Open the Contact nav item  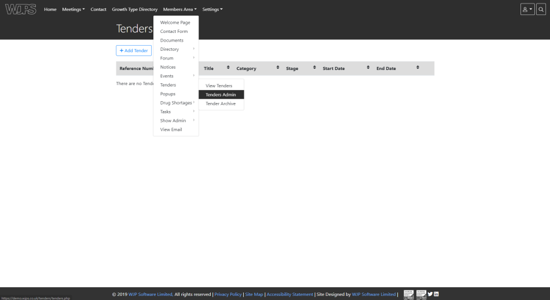(x=98, y=9)
